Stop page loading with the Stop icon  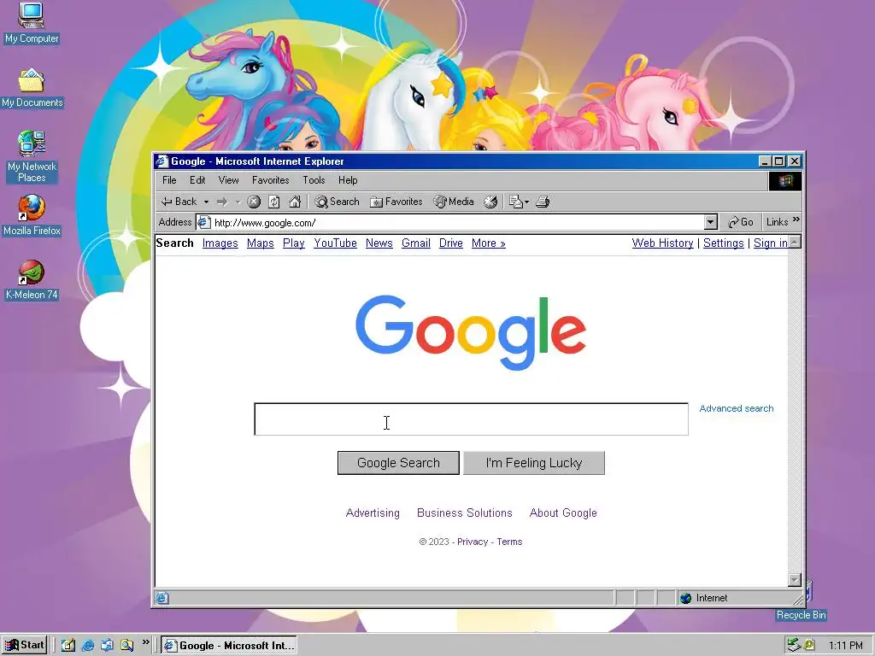click(254, 202)
